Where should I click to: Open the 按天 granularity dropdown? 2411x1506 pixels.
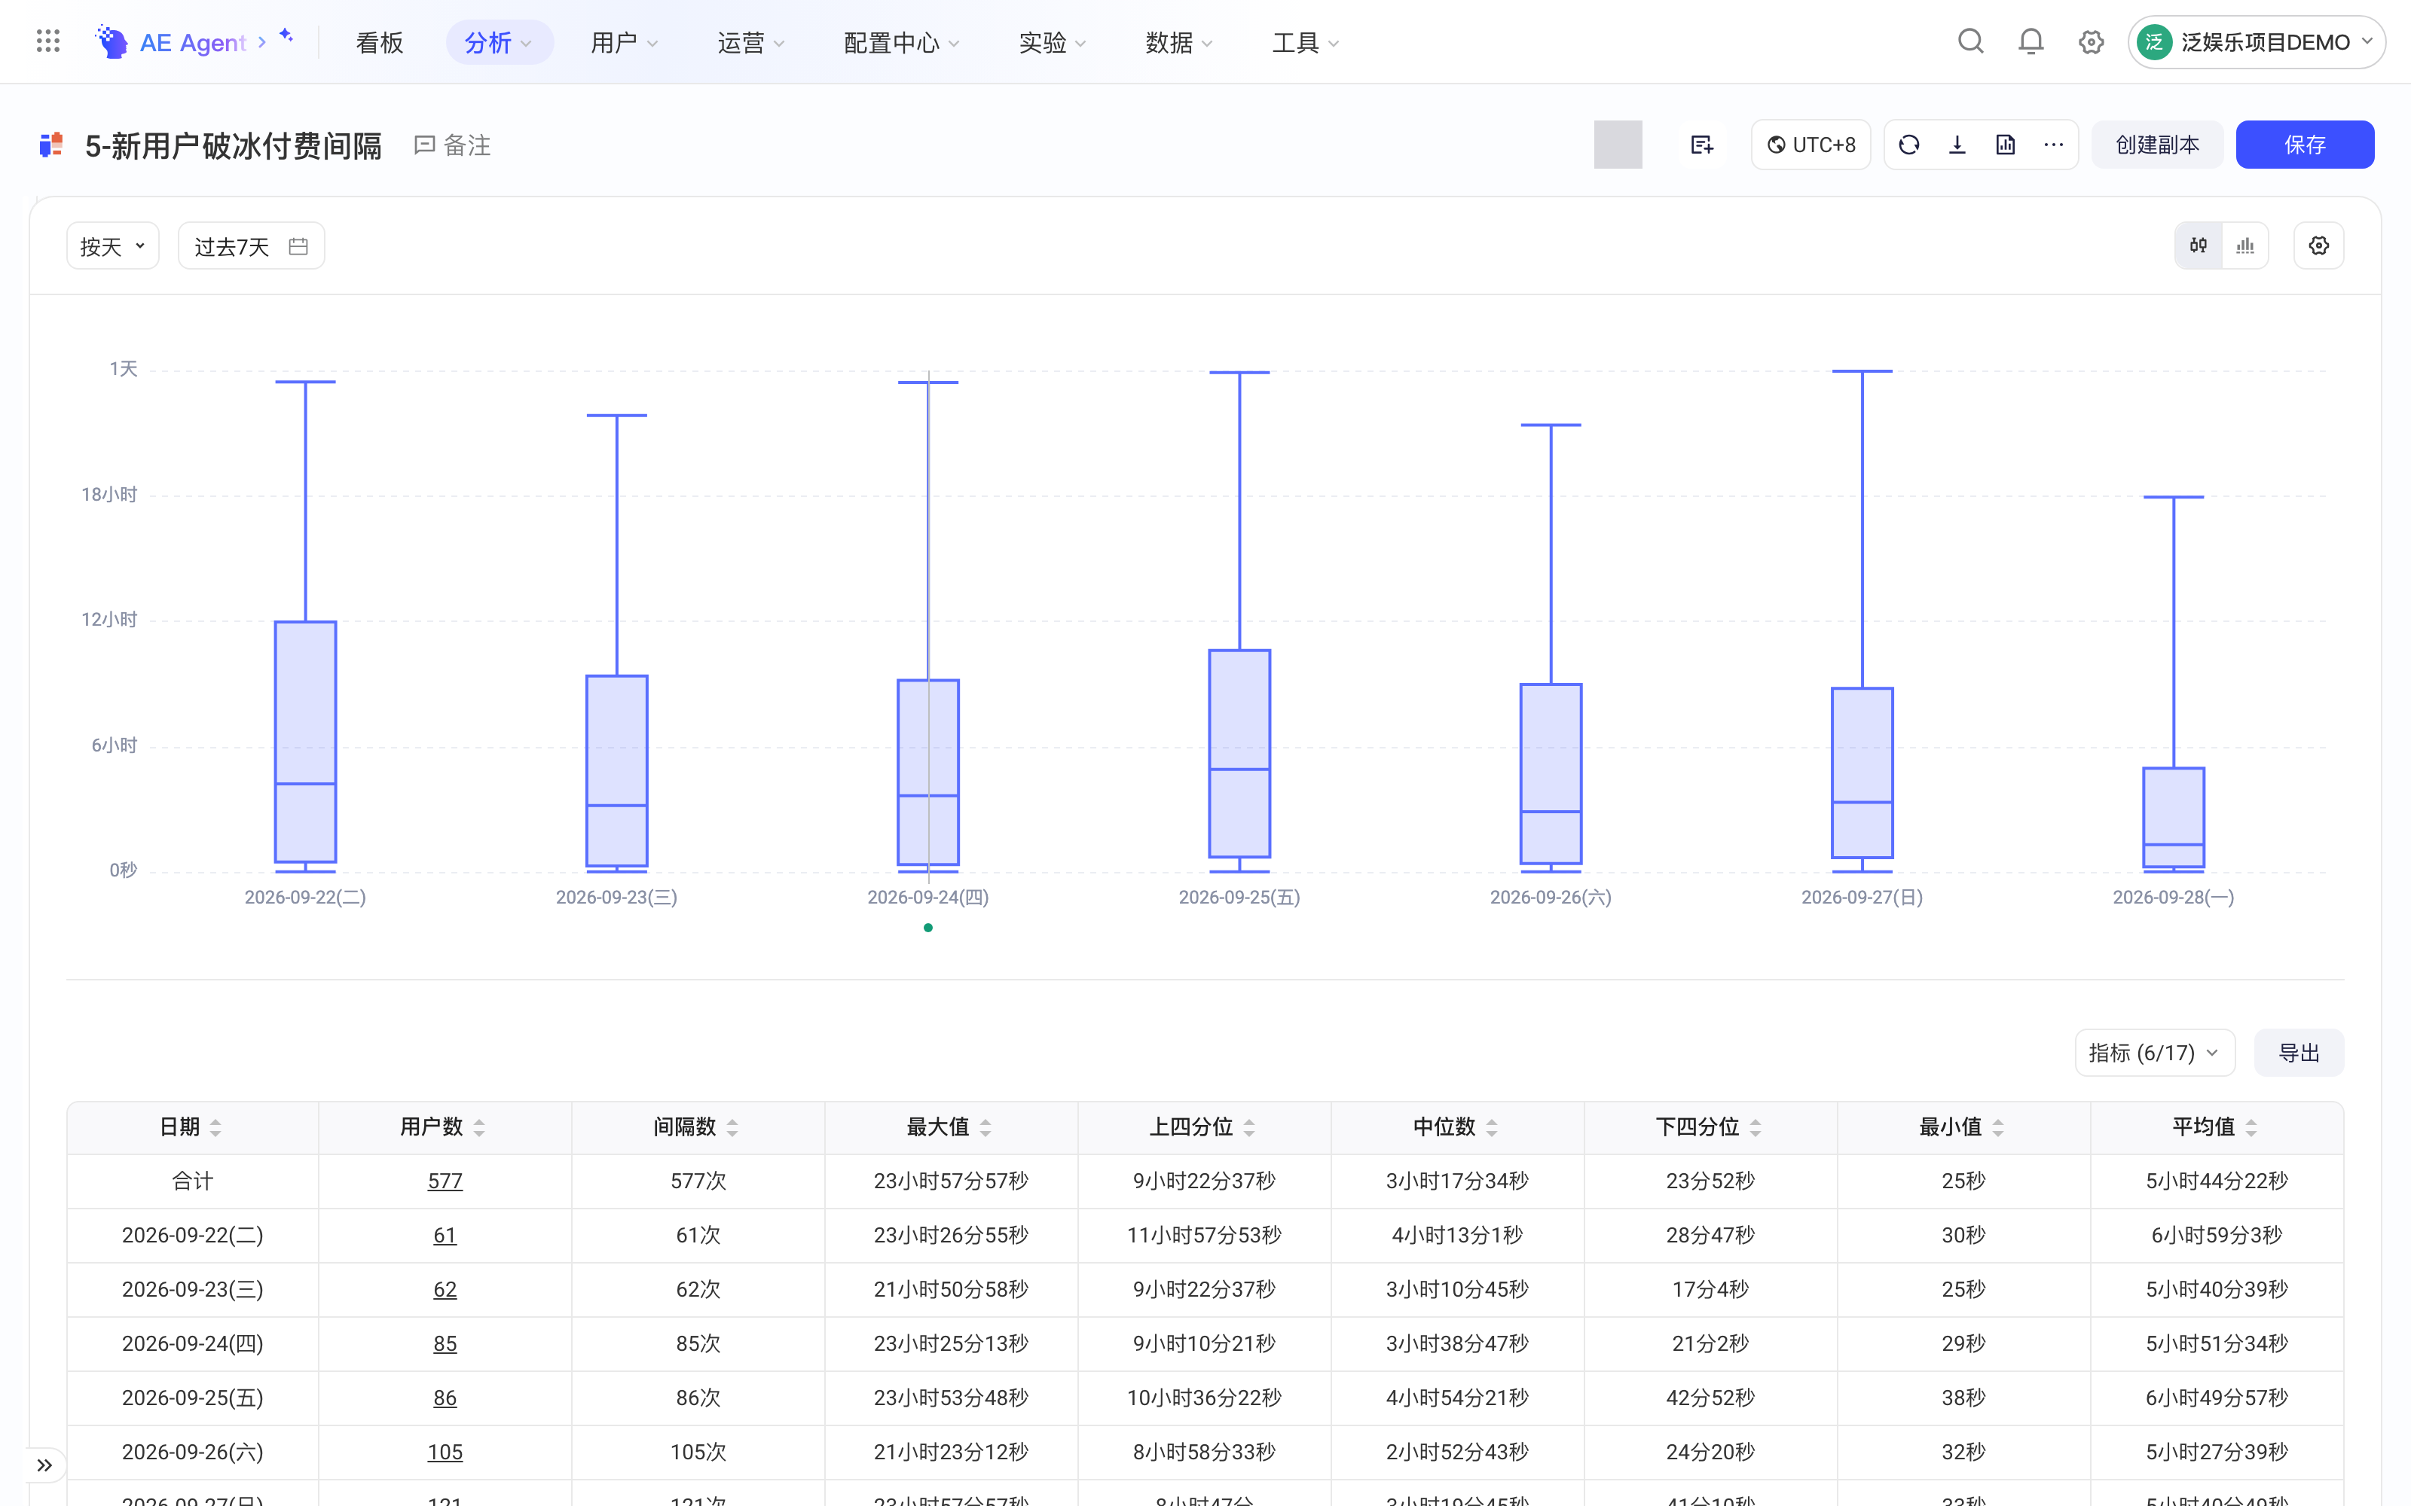(112, 246)
